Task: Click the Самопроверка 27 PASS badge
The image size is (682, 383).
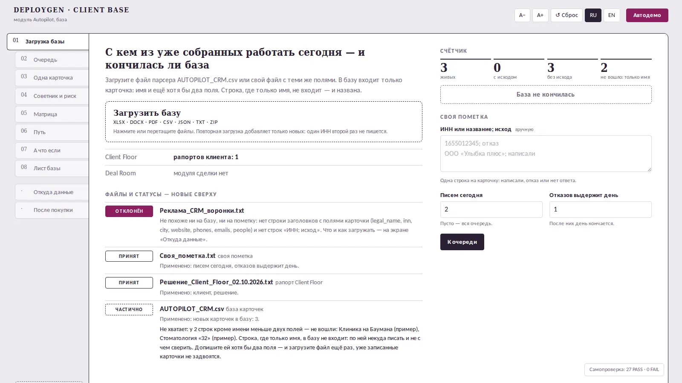Action: 624,369
